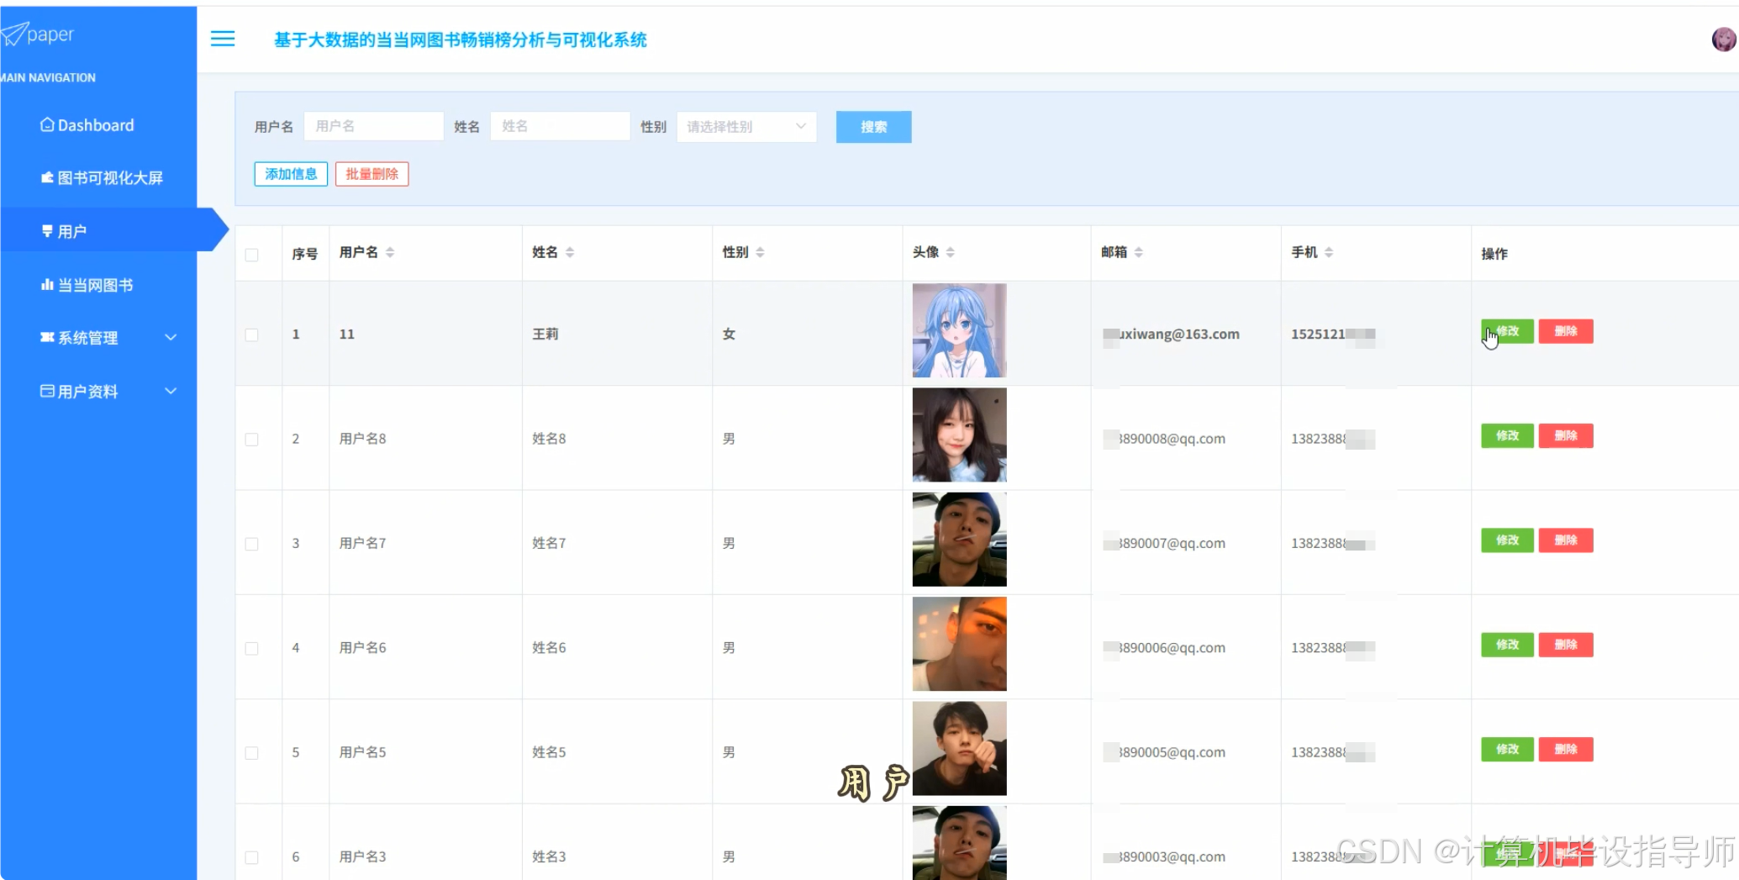Viewport: 1739px width, 880px height.
Task: Open Dashboard from the navigation menu
Action: (x=97, y=124)
